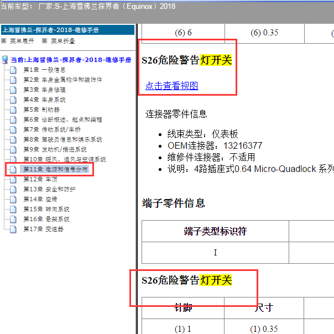Click page icon of 第7章 传动系统/车桥

click(13, 129)
